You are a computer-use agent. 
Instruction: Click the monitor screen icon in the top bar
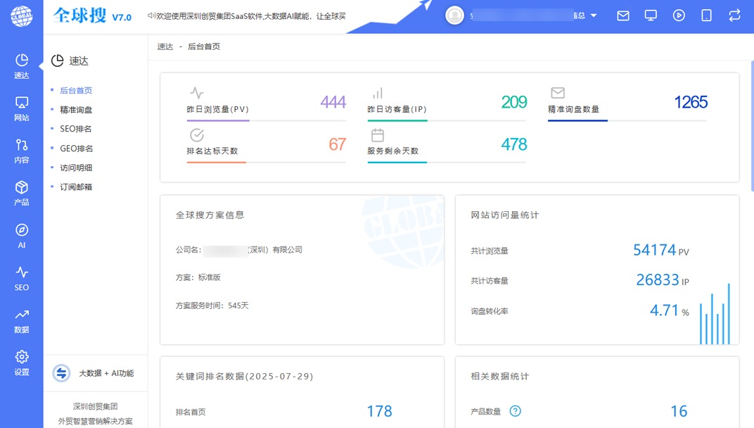point(651,15)
